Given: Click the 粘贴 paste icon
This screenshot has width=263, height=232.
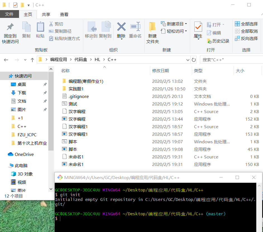Looking at the screenshot, I should click(40, 27).
